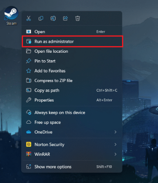Open Properties from the context menu
The height and width of the screenshot is (183, 158).
click(72, 100)
